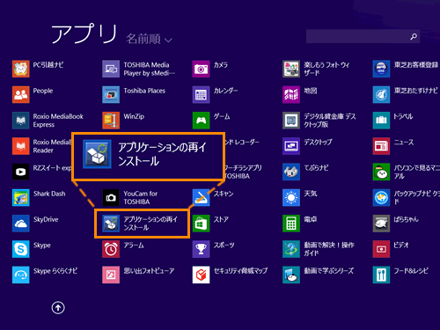Open TOSHIBA Media Player by sMedio icon

(111, 69)
